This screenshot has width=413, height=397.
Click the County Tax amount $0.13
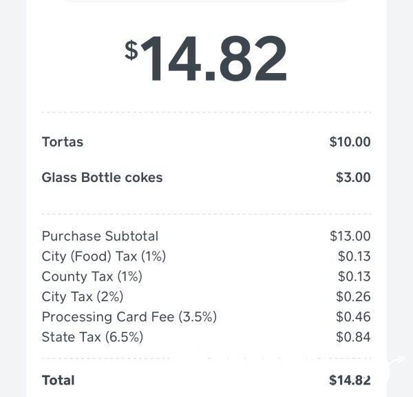coord(354,276)
